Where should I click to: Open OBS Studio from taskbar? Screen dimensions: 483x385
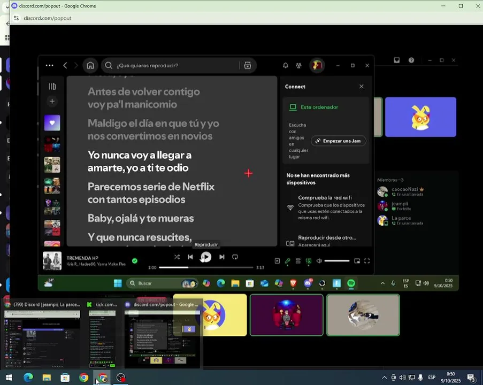(x=121, y=378)
